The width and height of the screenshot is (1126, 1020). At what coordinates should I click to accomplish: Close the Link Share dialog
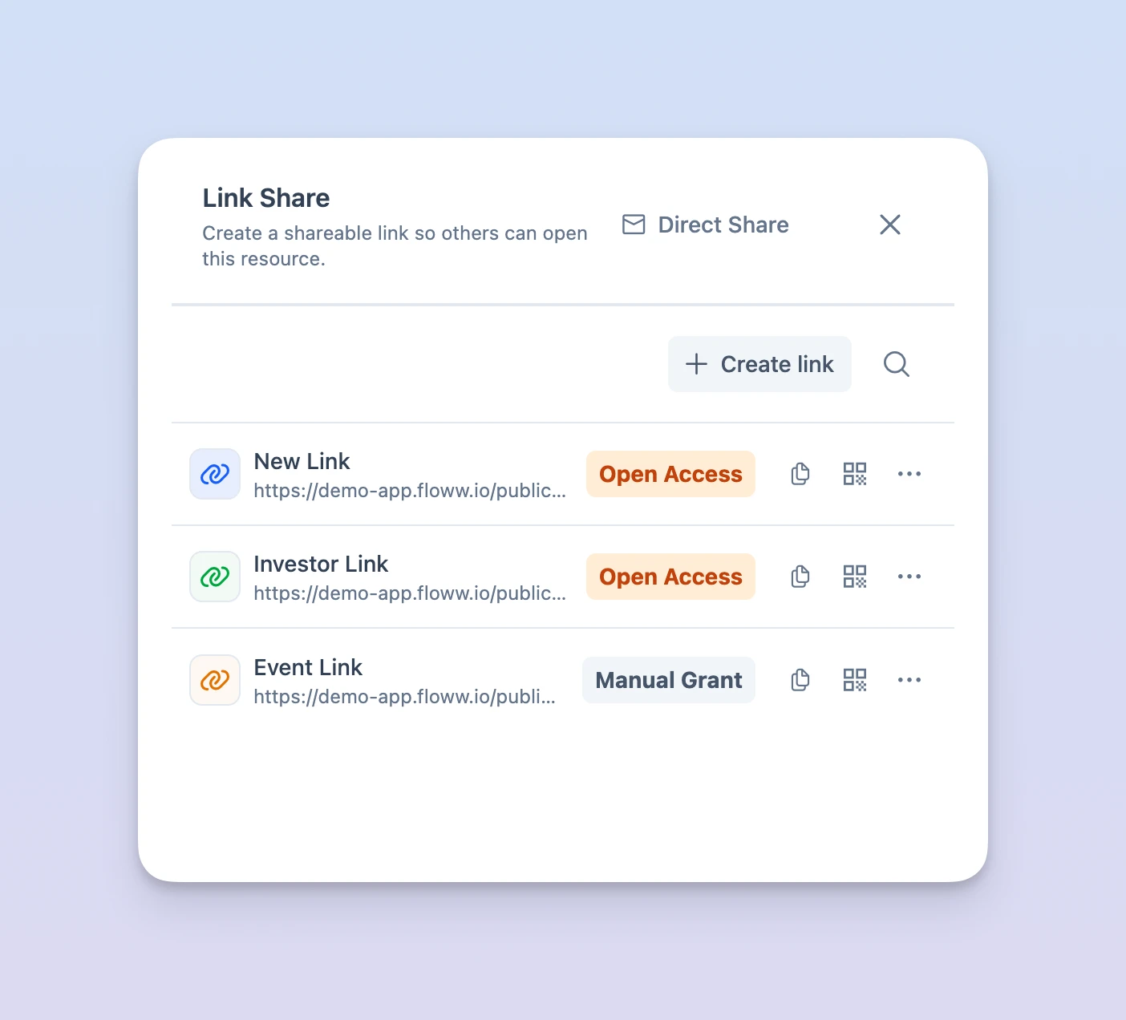click(890, 225)
